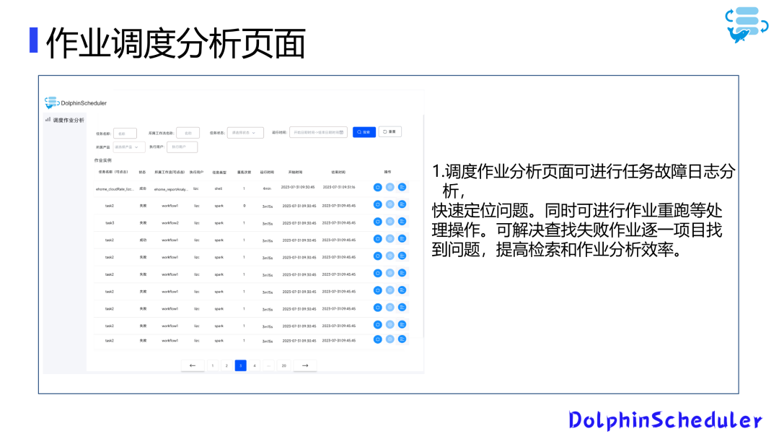Select the 调度作业分析 sidebar menu item
This screenshot has height=439, width=779.
tap(65, 120)
